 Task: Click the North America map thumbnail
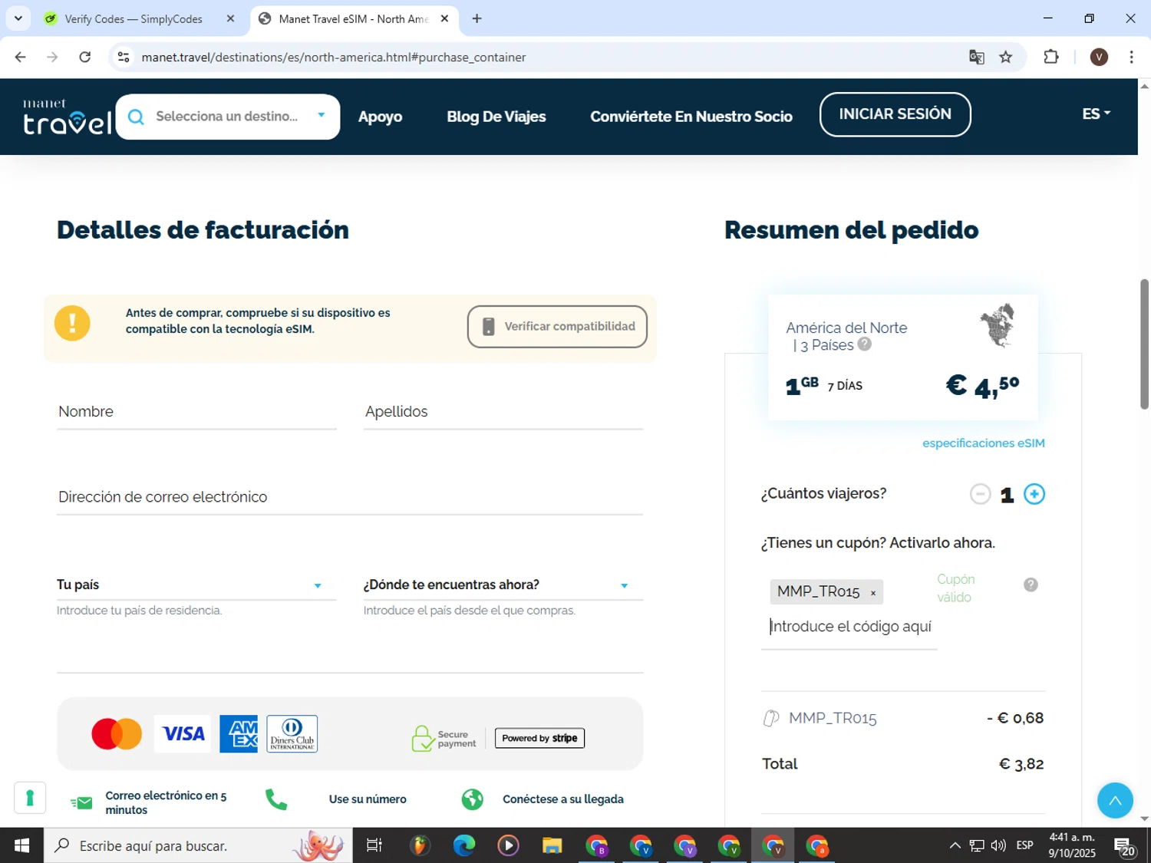[x=998, y=325]
